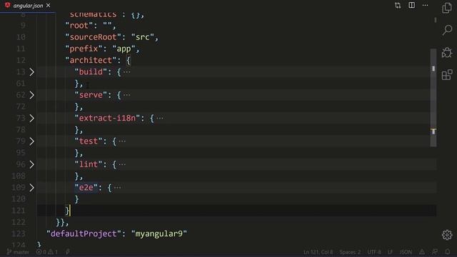Split the editor with split icon
The image size is (457, 257).
[x=411, y=5]
